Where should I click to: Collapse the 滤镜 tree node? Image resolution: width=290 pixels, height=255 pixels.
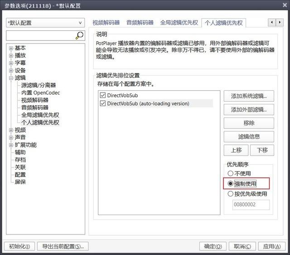click(11, 78)
